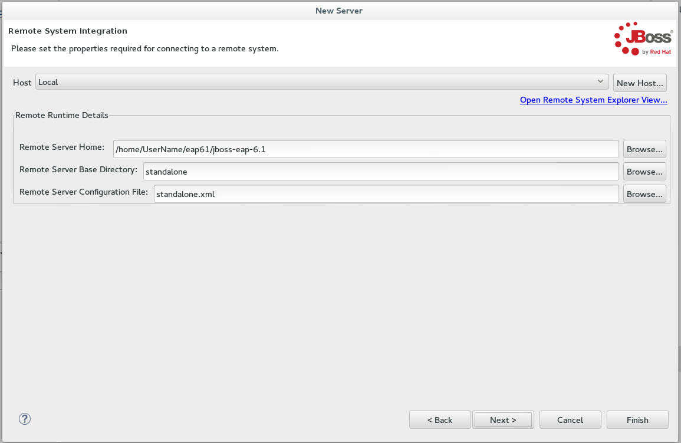681x443 pixels.
Task: Browse for Remote Server Home path
Action: point(644,149)
